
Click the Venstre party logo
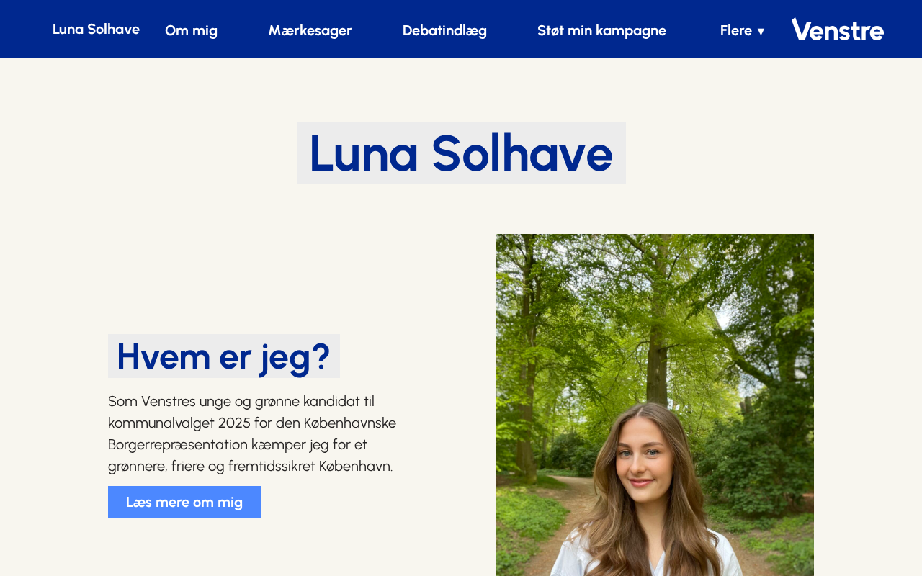[837, 30]
